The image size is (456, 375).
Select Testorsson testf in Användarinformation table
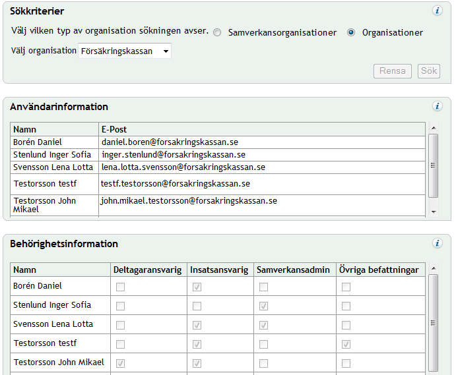218,184
